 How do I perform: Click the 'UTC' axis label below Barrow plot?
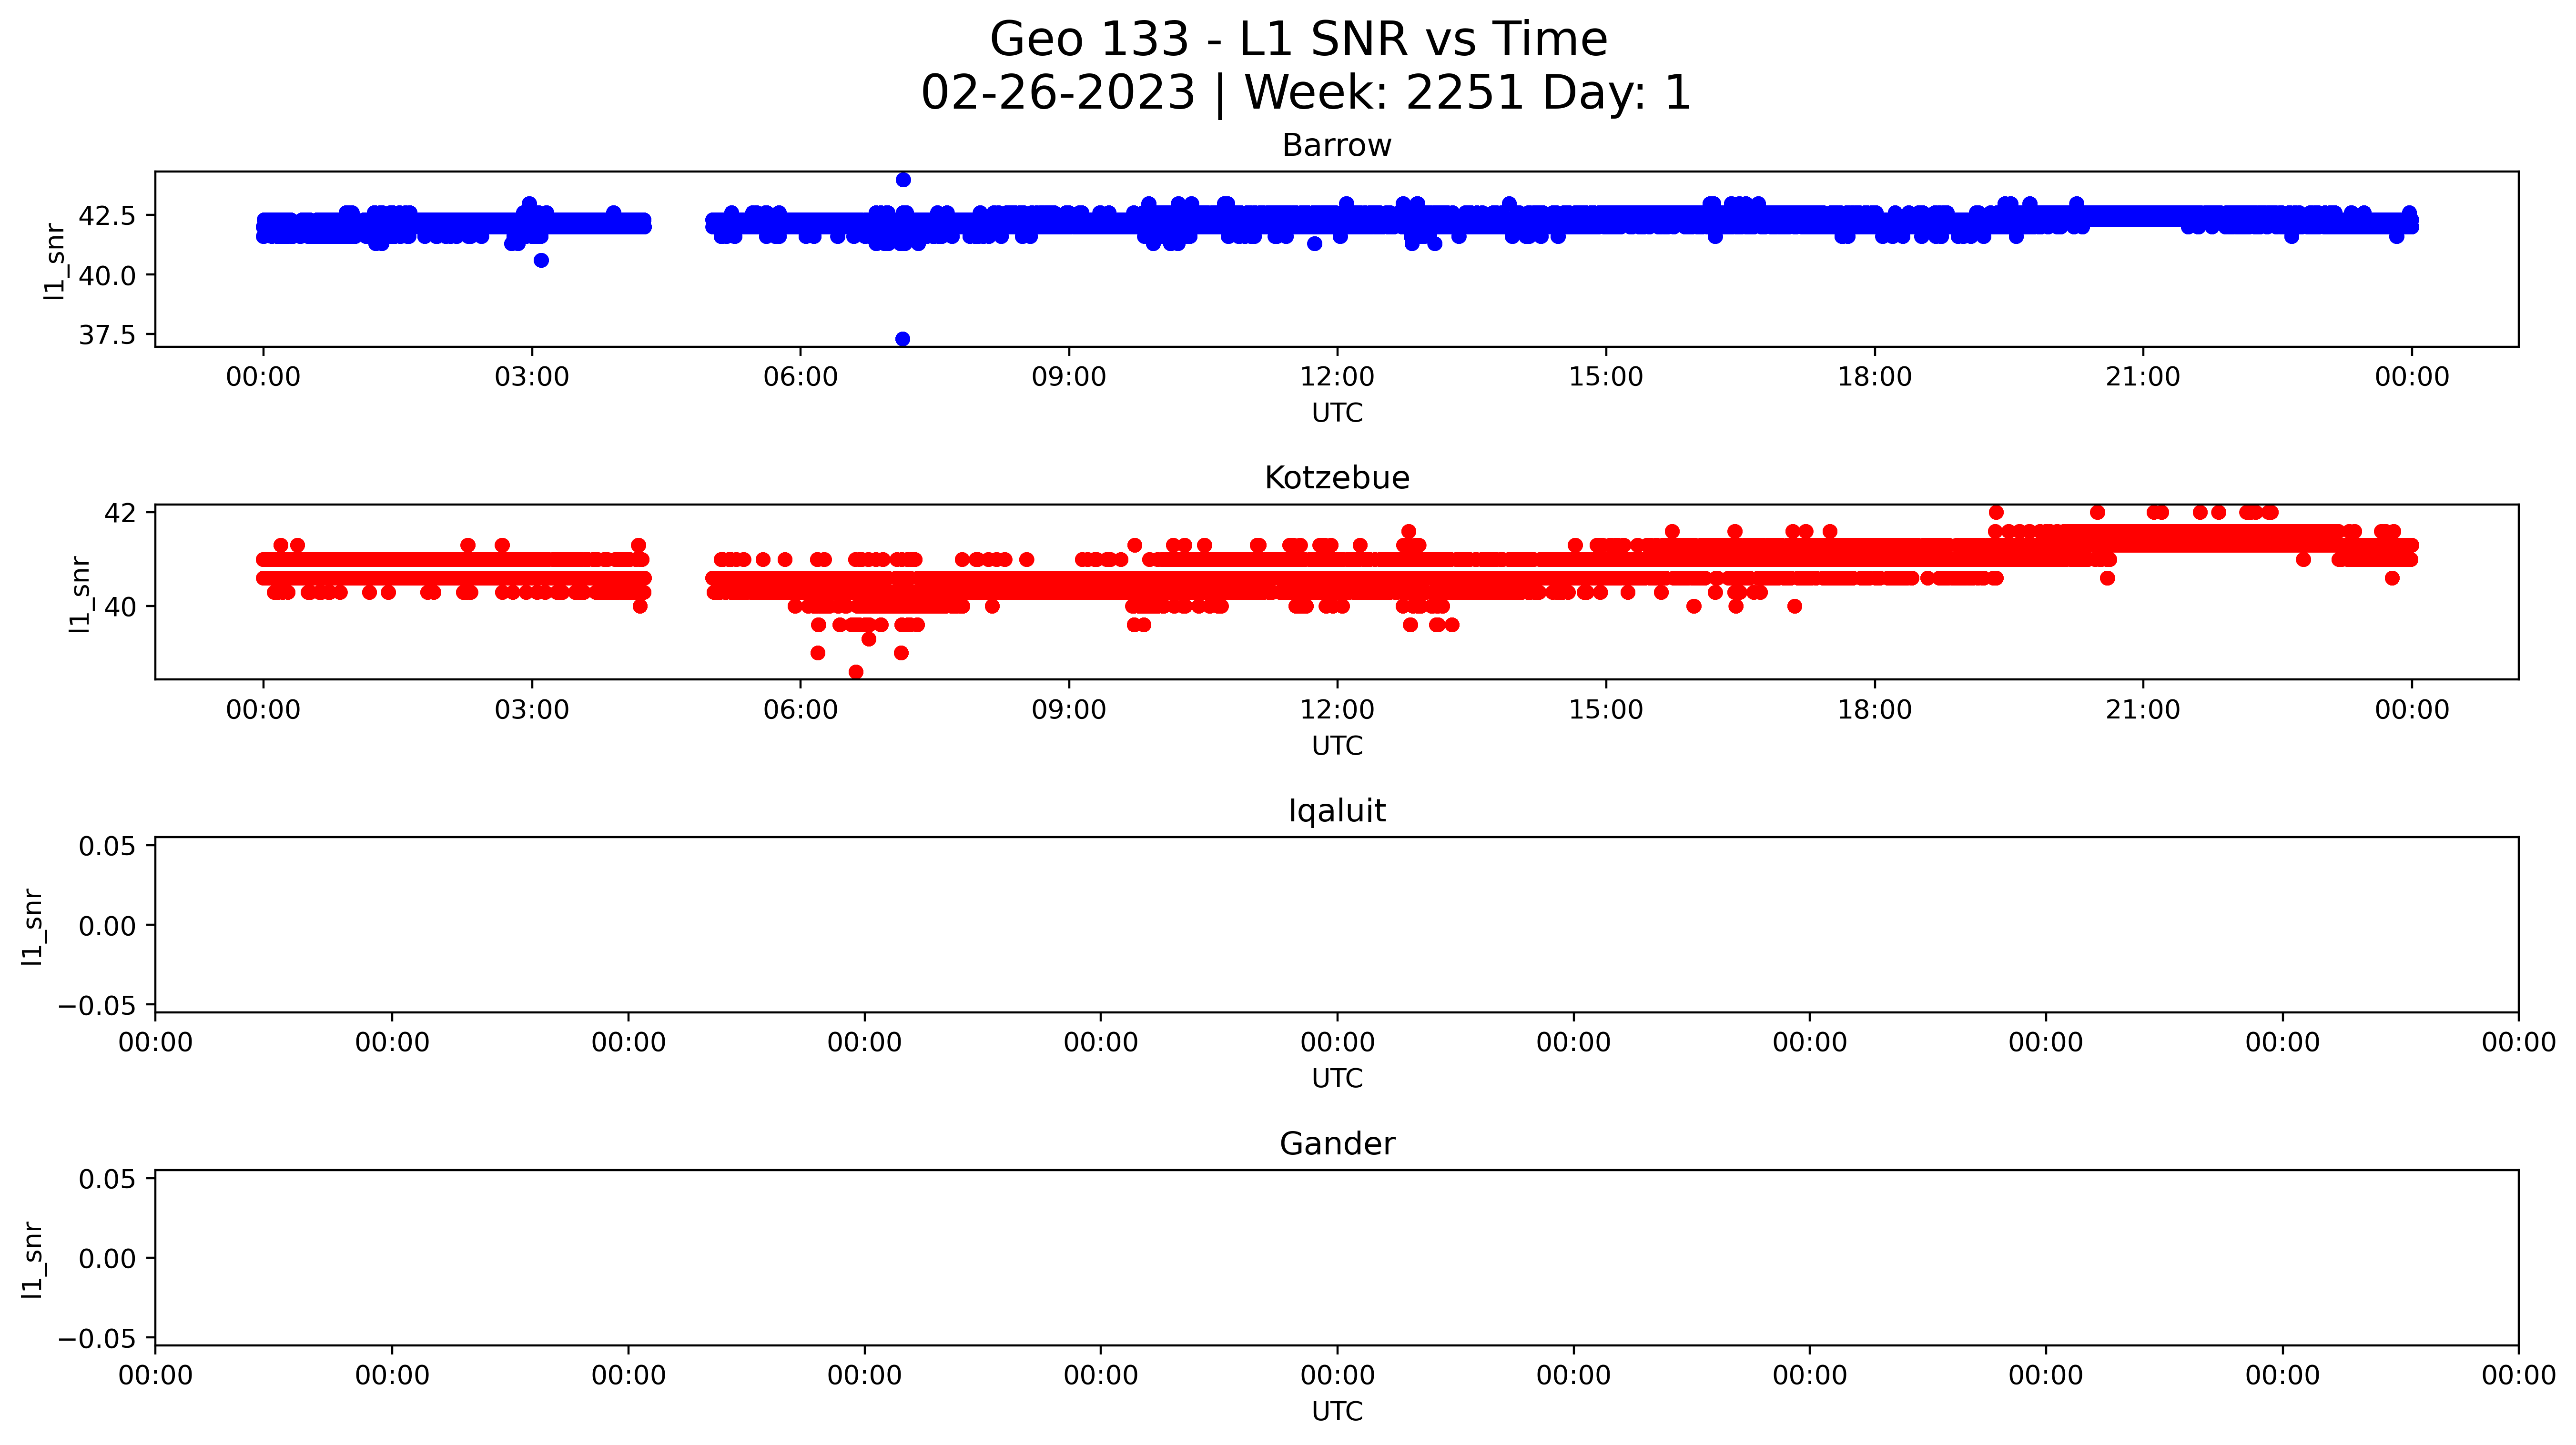point(1337,413)
